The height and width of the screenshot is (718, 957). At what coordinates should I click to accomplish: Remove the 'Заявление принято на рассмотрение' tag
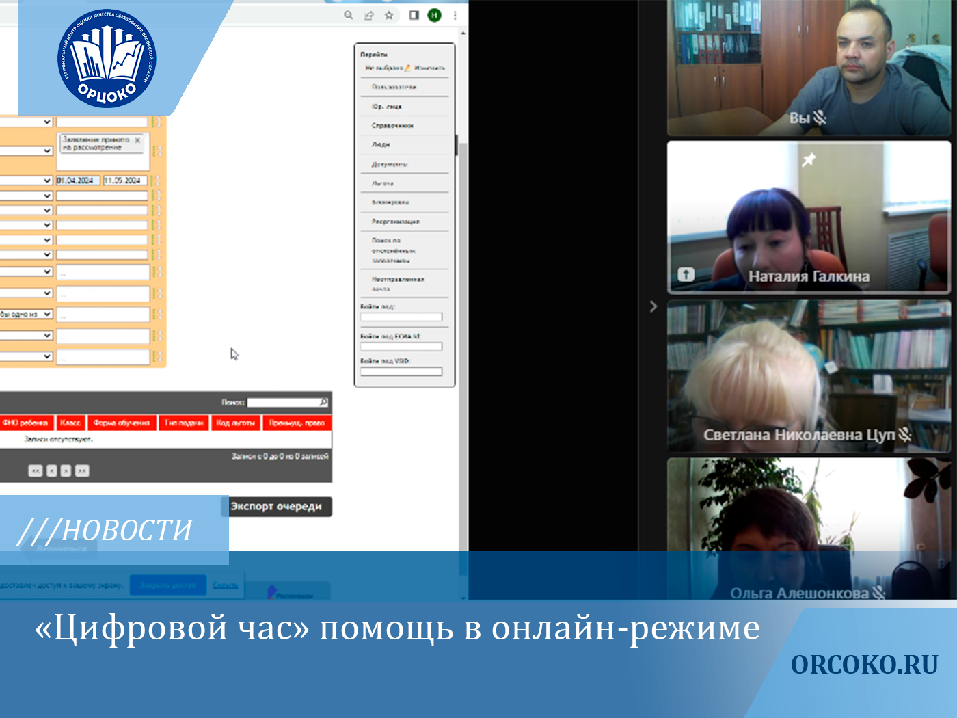[x=137, y=140]
